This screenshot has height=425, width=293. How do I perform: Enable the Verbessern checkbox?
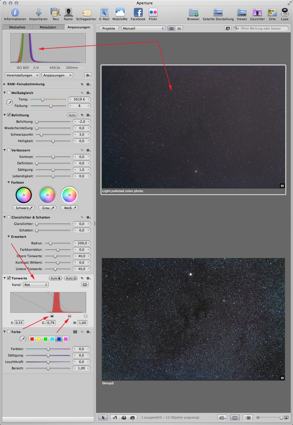pyautogui.click(x=9, y=150)
